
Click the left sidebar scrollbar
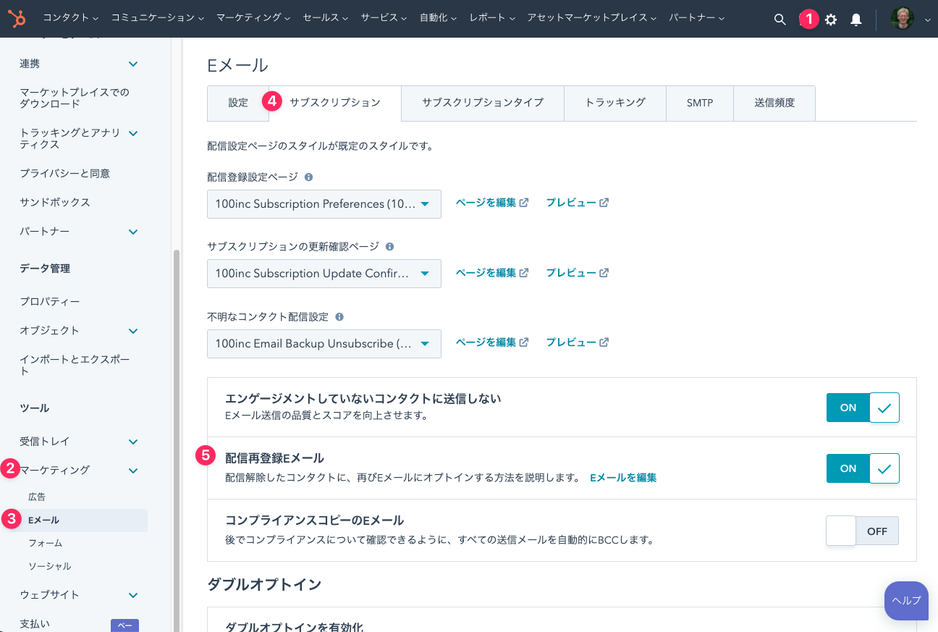click(x=176, y=434)
